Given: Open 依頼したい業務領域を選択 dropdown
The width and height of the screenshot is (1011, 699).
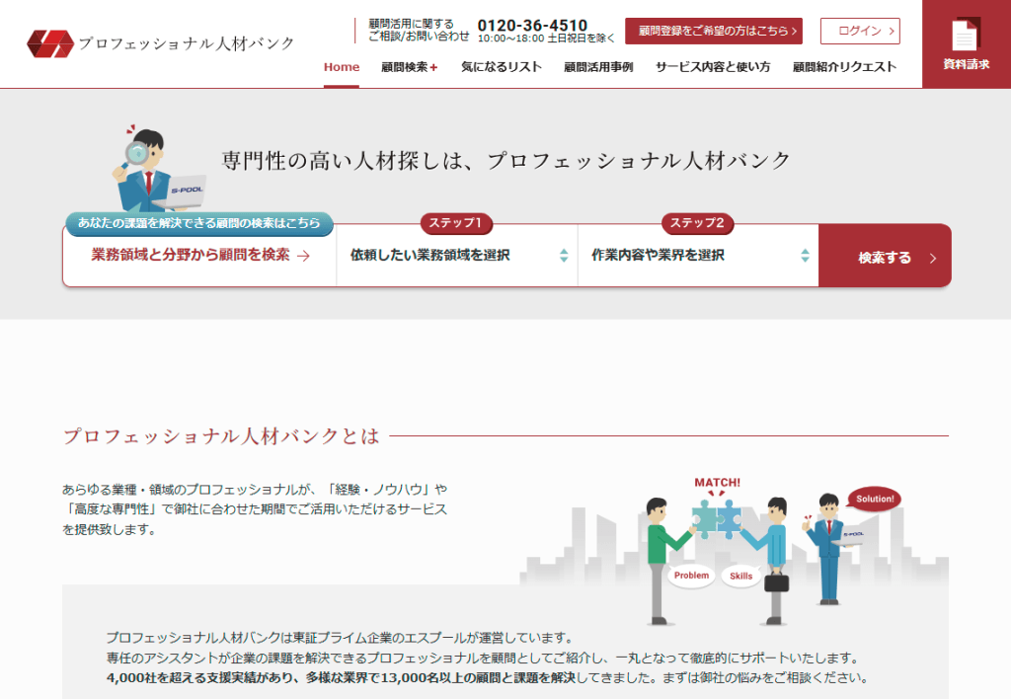Looking at the screenshot, I should click(456, 256).
